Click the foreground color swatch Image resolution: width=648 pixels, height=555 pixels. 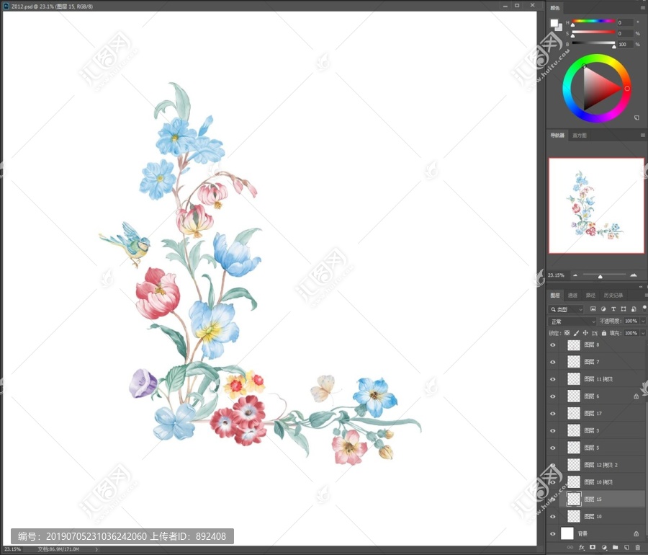(554, 23)
